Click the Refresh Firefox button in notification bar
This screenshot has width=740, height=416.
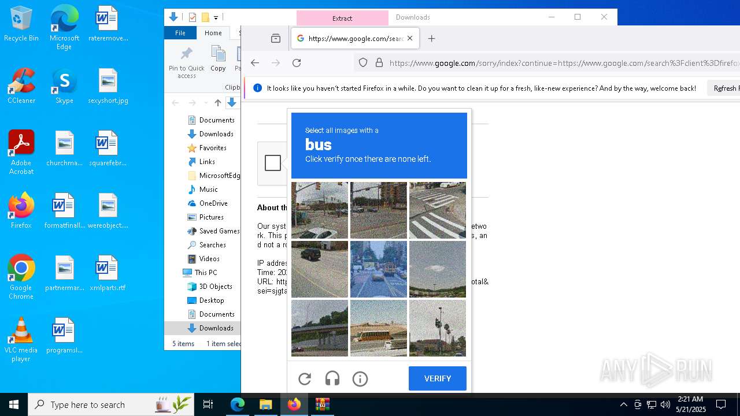[724, 88]
